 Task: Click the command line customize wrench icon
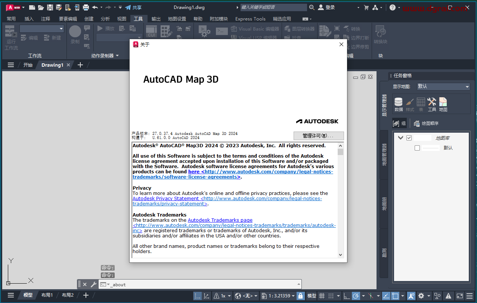click(93, 284)
